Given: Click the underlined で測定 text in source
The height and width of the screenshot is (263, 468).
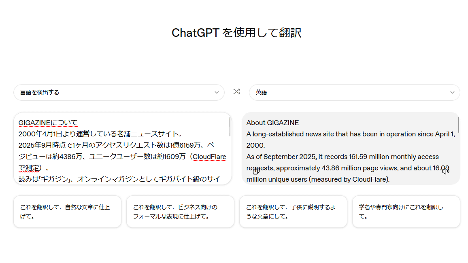Looking at the screenshot, I should pyautogui.click(x=30, y=168).
